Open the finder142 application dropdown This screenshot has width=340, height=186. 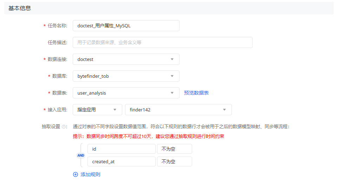(178, 110)
